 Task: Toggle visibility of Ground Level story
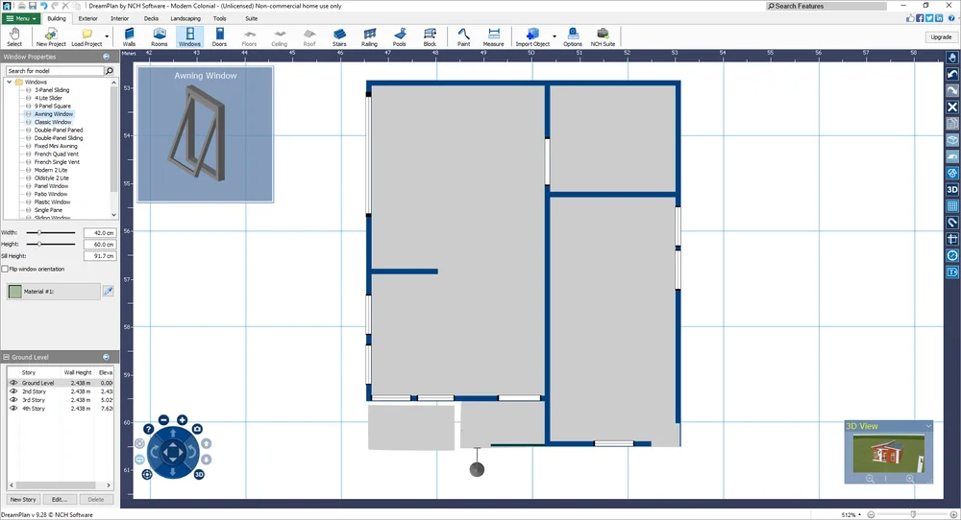(x=13, y=383)
